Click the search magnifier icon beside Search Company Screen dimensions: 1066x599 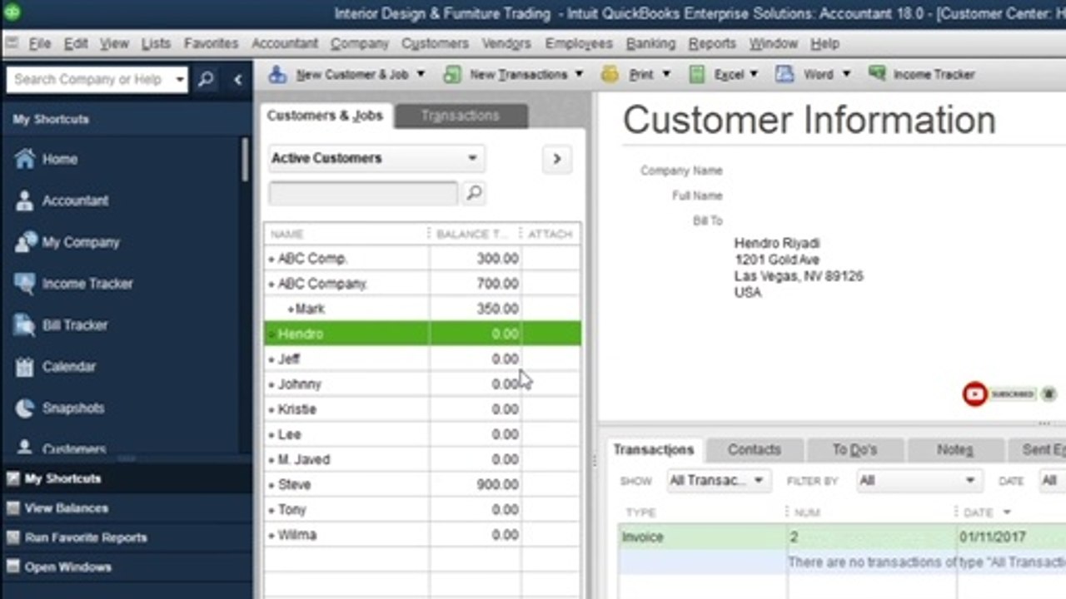207,79
